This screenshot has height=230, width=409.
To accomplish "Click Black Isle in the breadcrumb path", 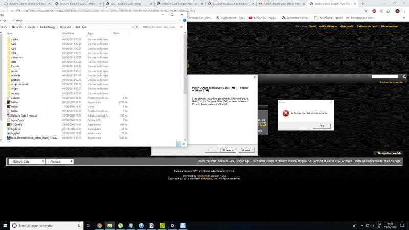I will [x=65, y=27].
